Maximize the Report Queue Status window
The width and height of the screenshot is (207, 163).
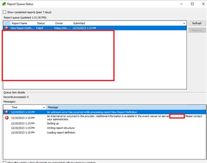(192, 4)
